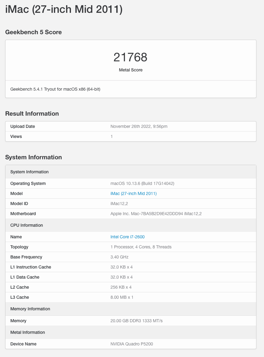
Task: Click the Motherboard label
Action: click(23, 214)
